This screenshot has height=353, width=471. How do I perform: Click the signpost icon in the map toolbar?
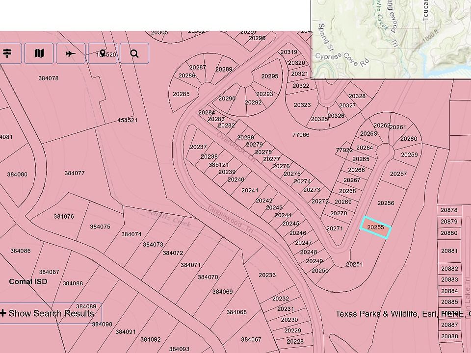pyautogui.click(x=8, y=53)
